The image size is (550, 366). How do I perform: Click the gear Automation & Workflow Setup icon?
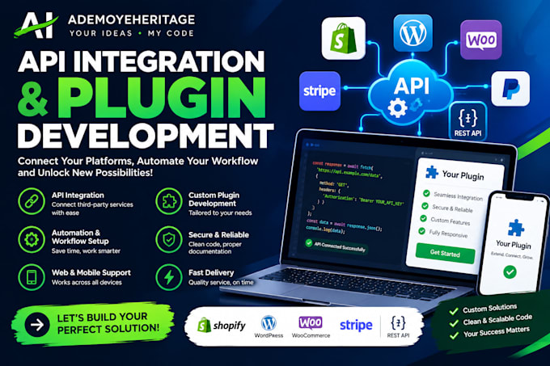(x=32, y=240)
